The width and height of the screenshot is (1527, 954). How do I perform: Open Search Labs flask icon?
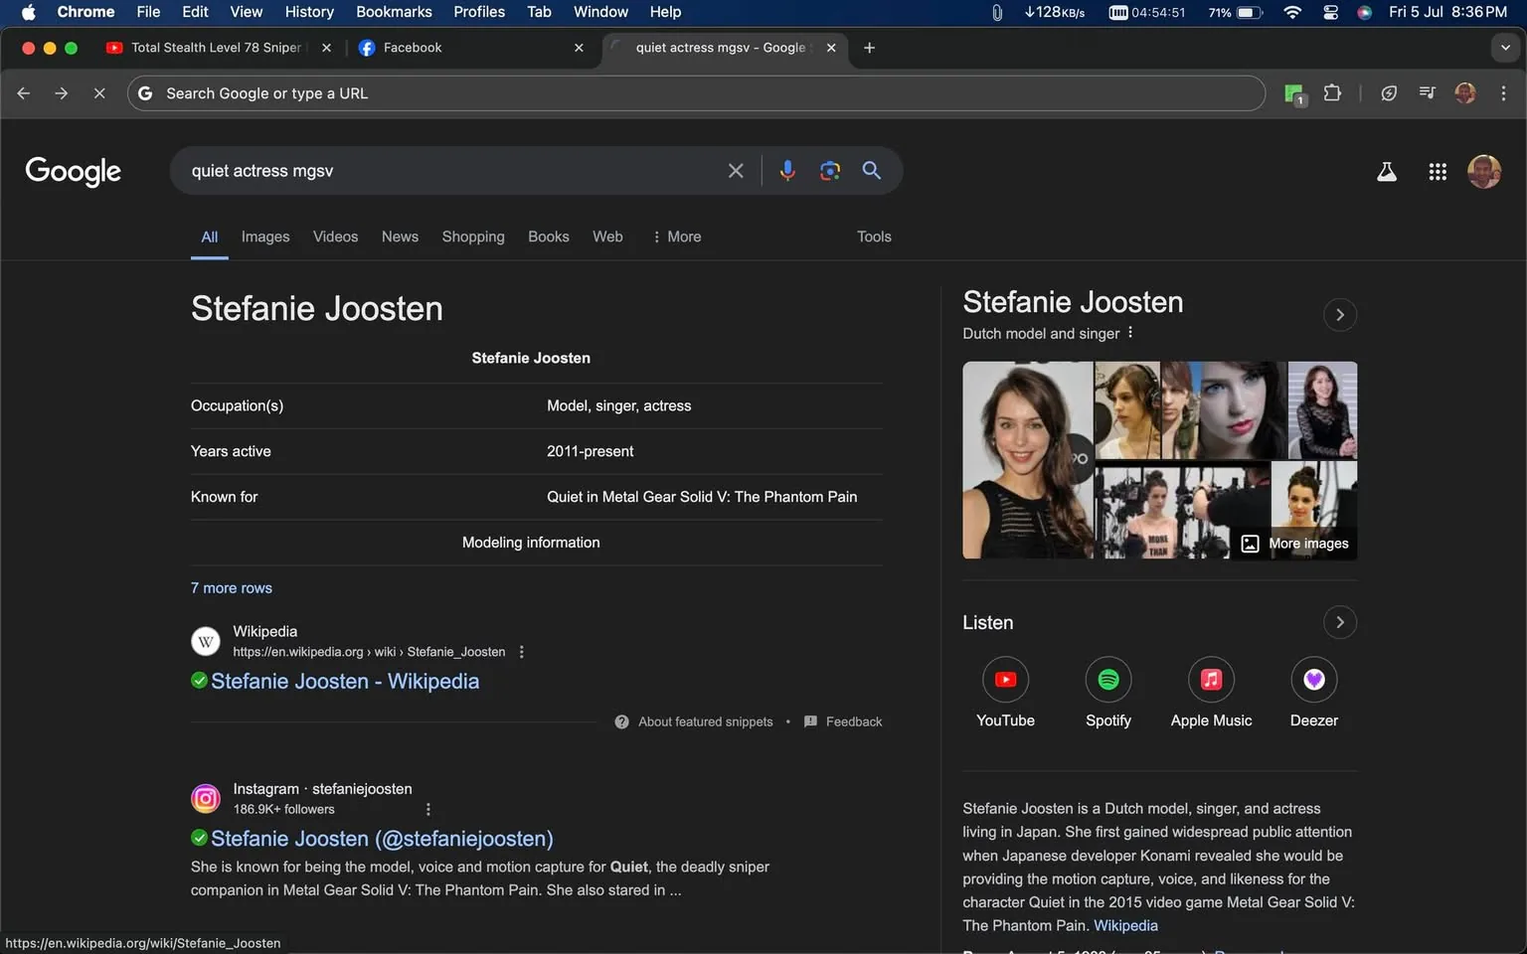[x=1387, y=171]
